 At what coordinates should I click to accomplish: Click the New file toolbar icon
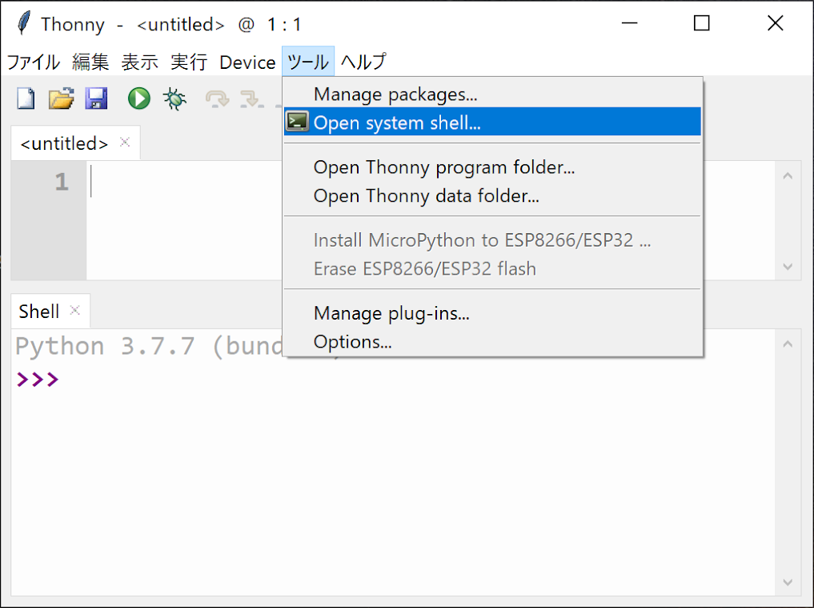coord(26,99)
